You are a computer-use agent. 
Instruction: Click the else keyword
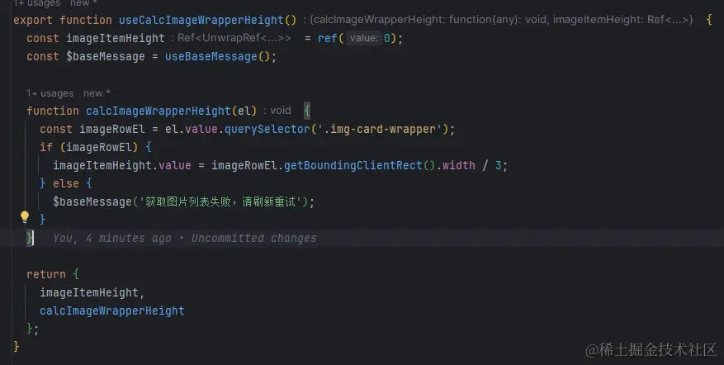[x=65, y=184]
